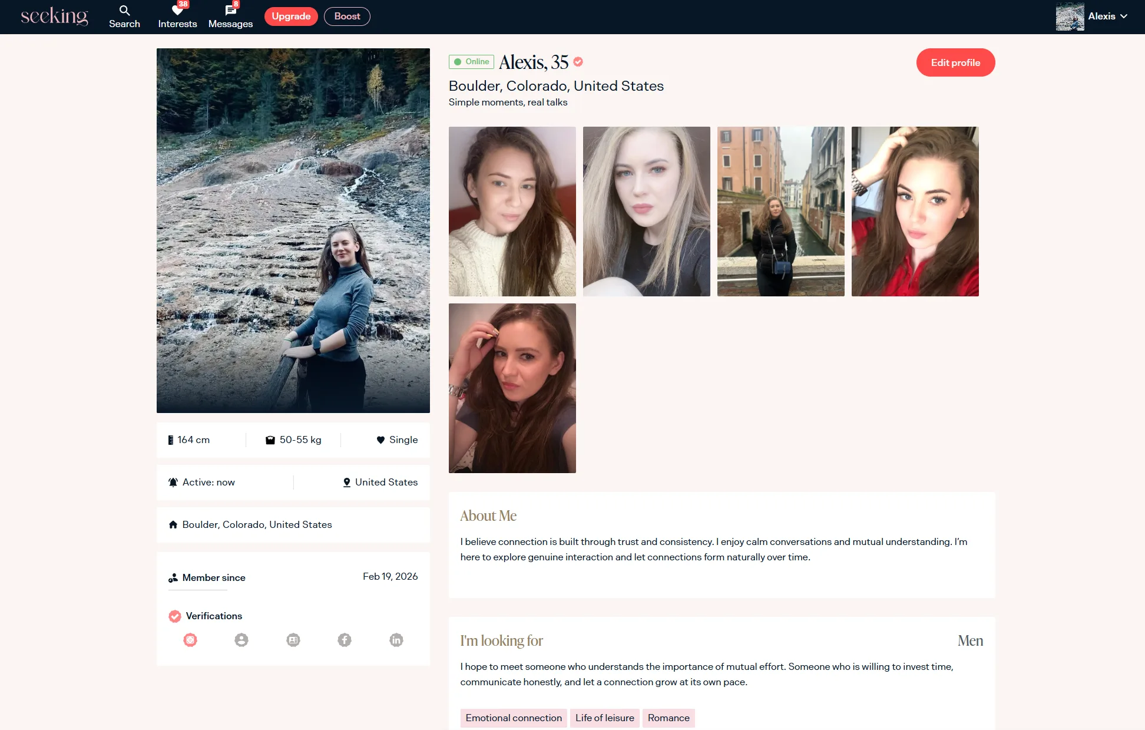Click the verified checkmark beside Alexis, 35
Screen dimensions: 1145x730
(578, 62)
